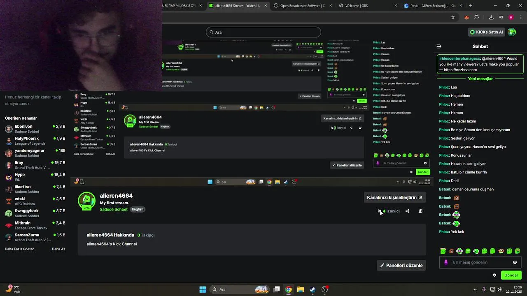Image resolution: width=527 pixels, height=296 pixels.
Task: Collapse channels with Daha Az
Action: (58, 249)
